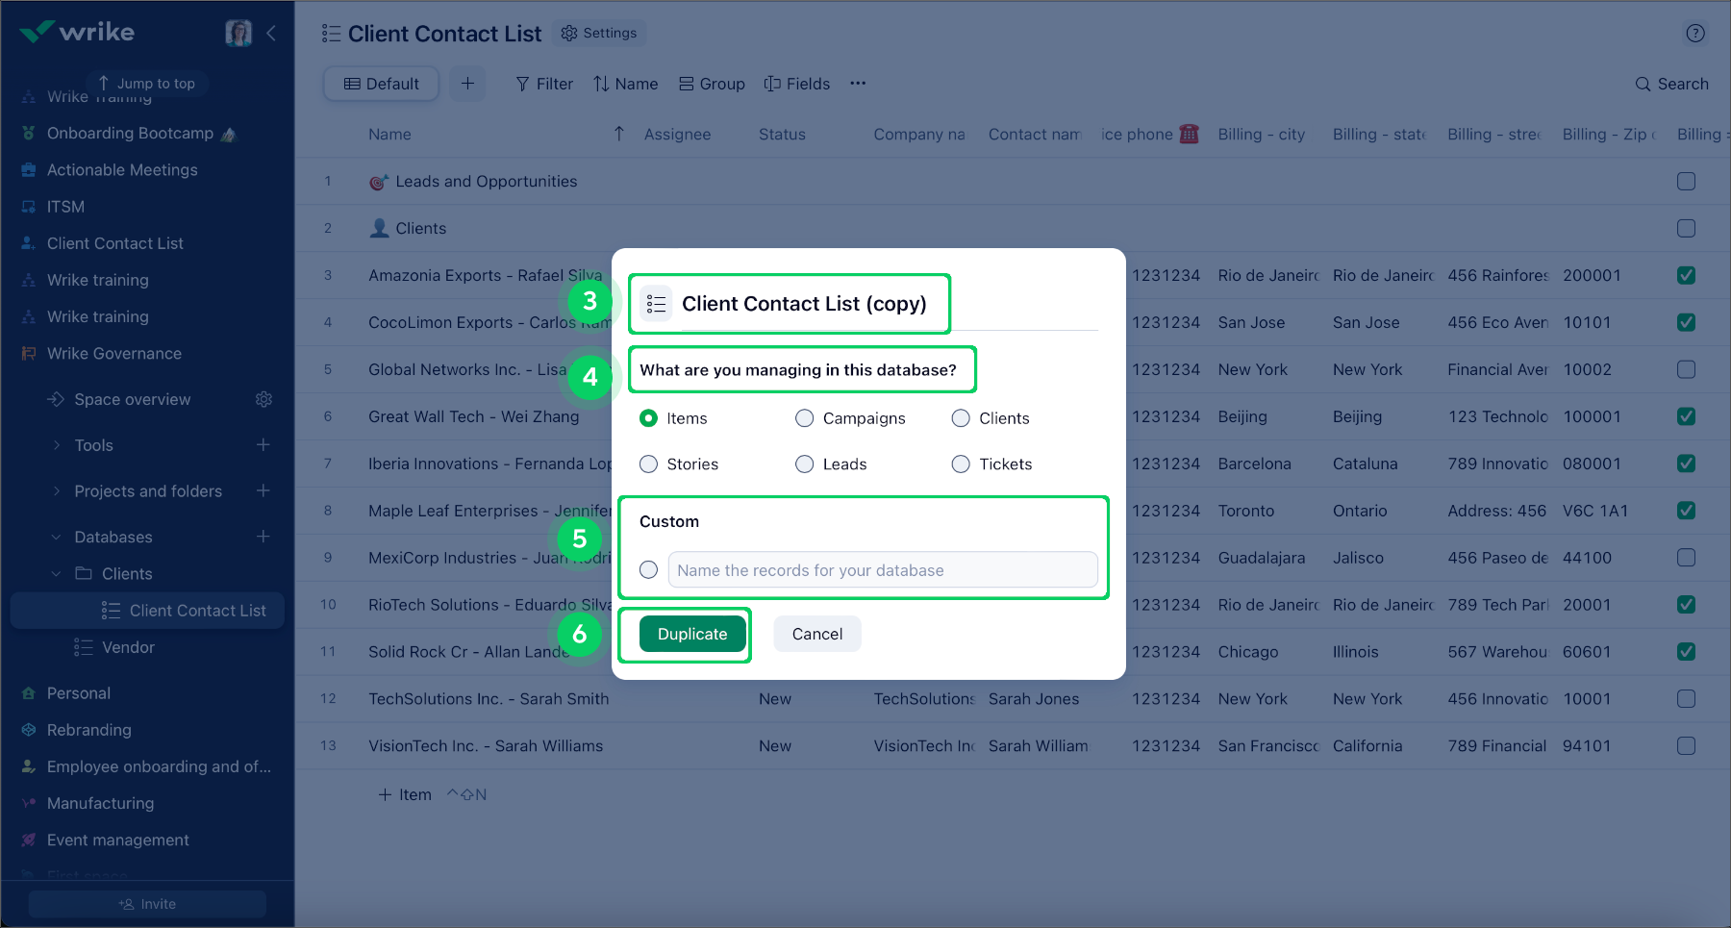
Task: Expand Projects and folders chevron
Action: click(56, 491)
